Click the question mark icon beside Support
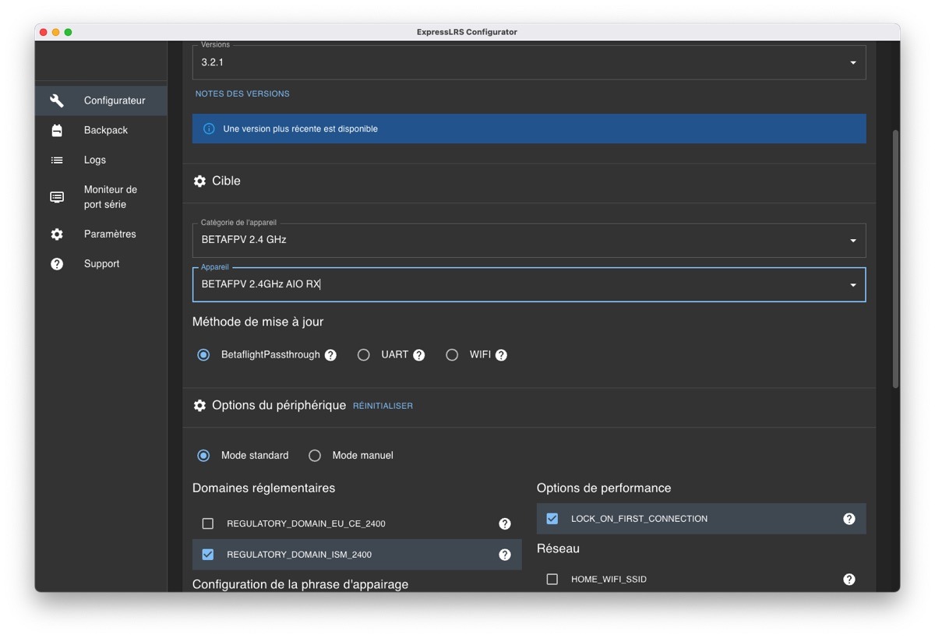Image resolution: width=935 pixels, height=638 pixels. click(x=57, y=264)
